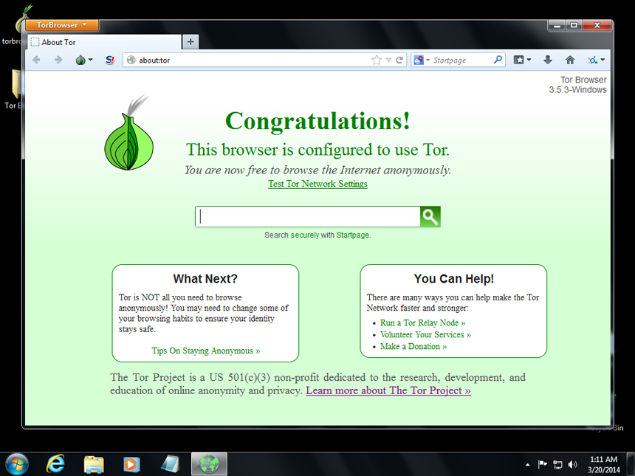
Task: Follow the Learn more about The Tor Project link
Action: tap(388, 390)
